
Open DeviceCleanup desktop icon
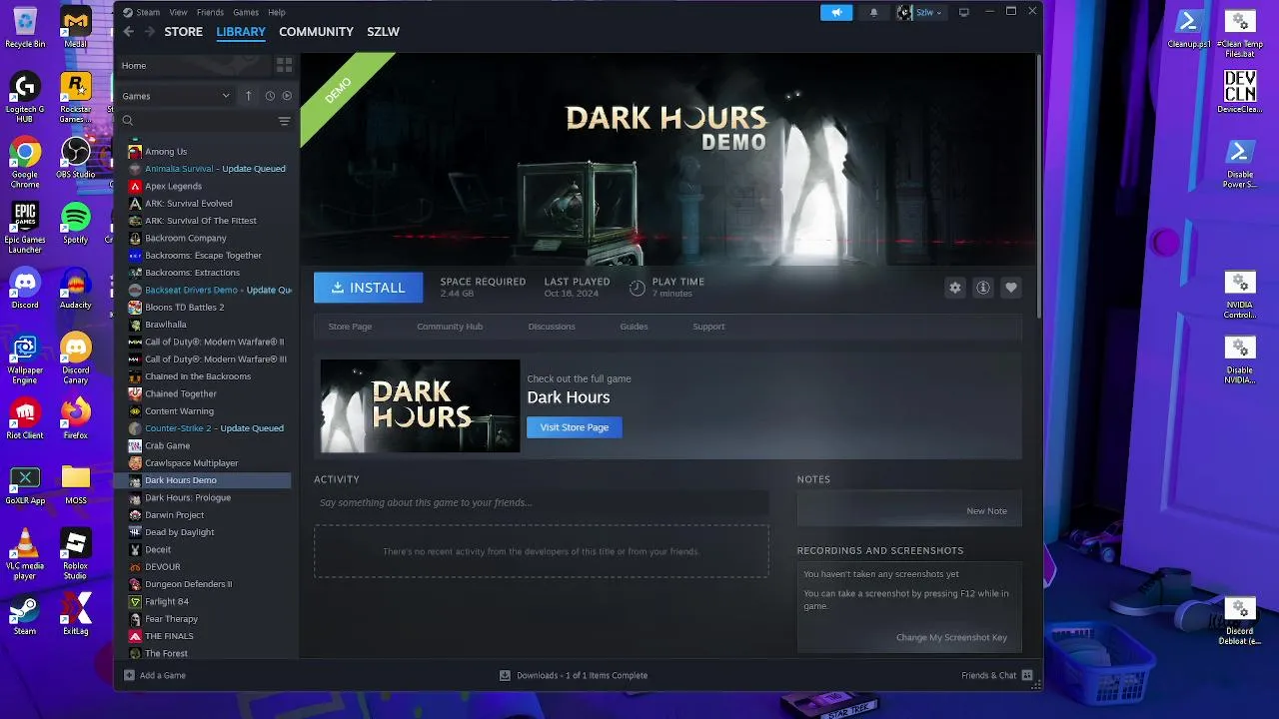click(1240, 92)
